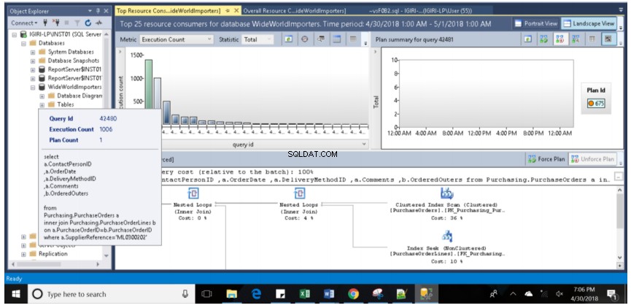Refresh the Object Explorer tree

click(88, 23)
